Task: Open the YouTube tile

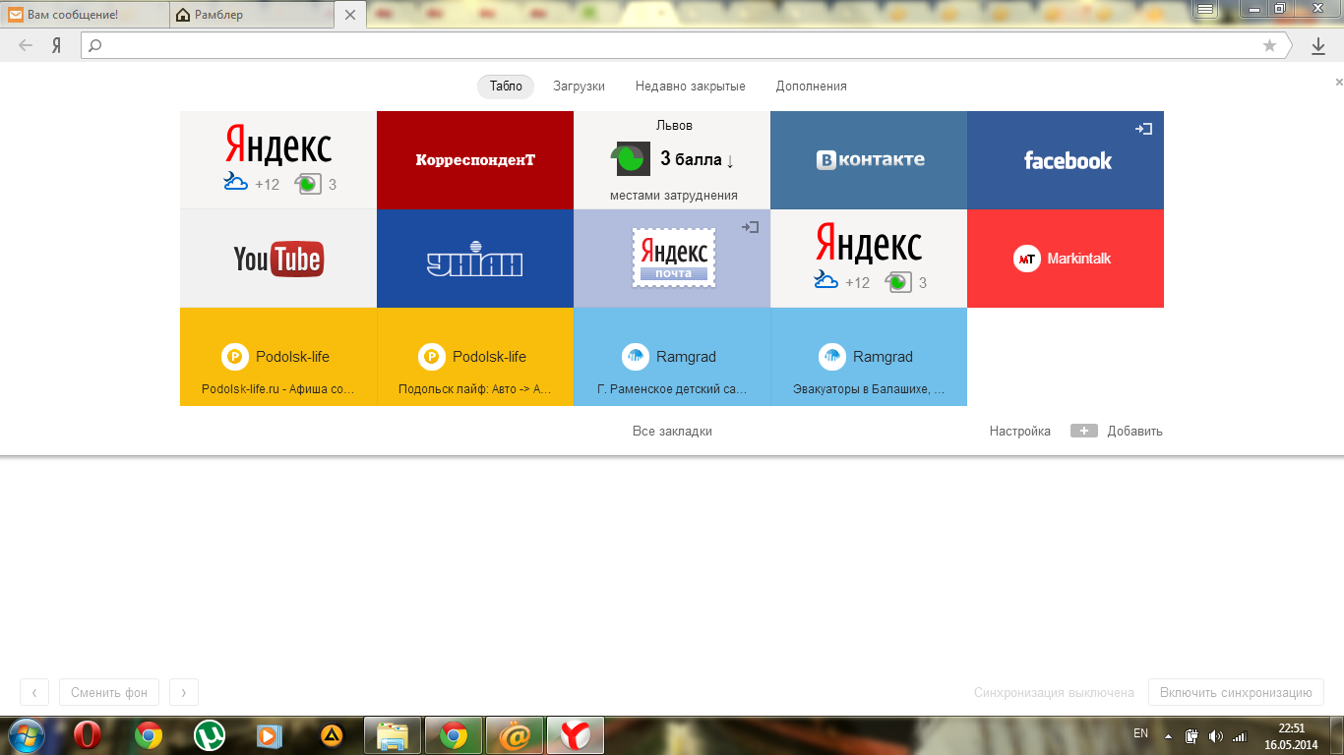Action: point(278,259)
